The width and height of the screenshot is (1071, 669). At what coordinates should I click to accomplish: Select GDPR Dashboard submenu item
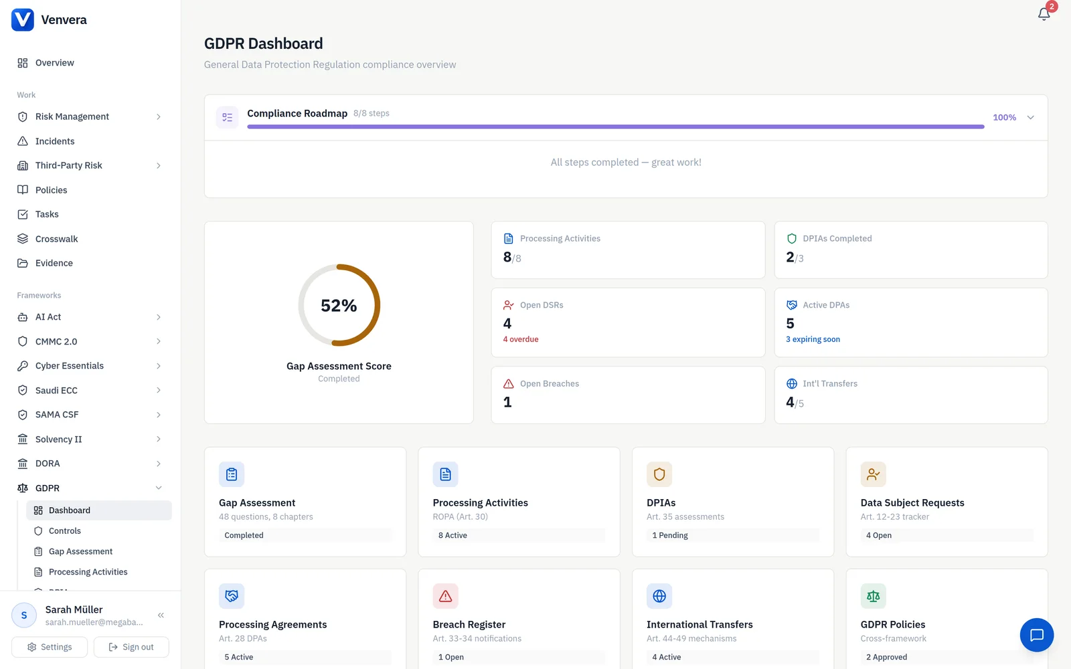tap(99, 510)
